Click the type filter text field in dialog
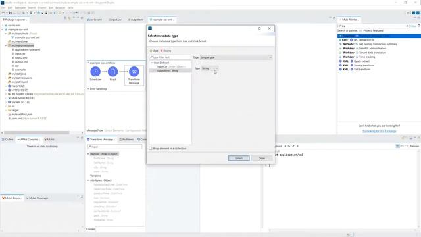The width and height of the screenshot is (421, 237). (170, 57)
